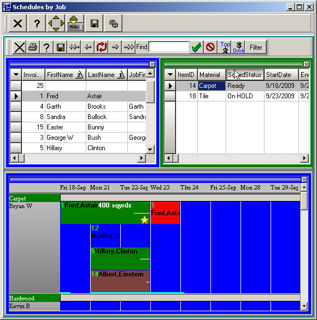Click the yellow star on the Fred Astair job

(x=144, y=220)
